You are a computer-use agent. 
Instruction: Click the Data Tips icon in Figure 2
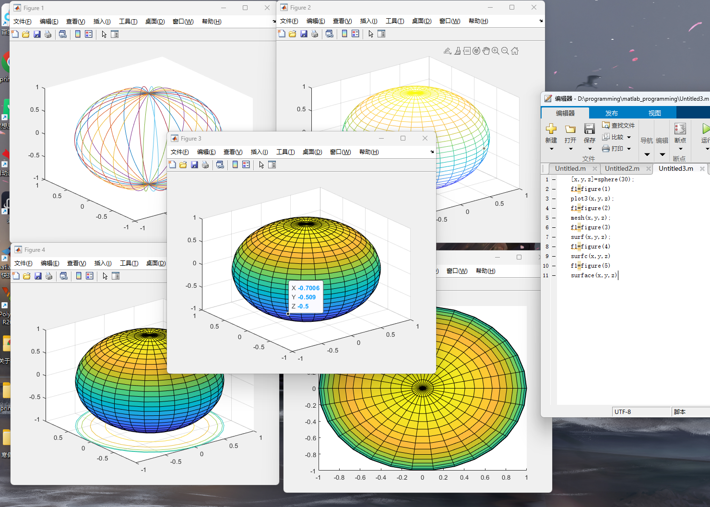467,51
